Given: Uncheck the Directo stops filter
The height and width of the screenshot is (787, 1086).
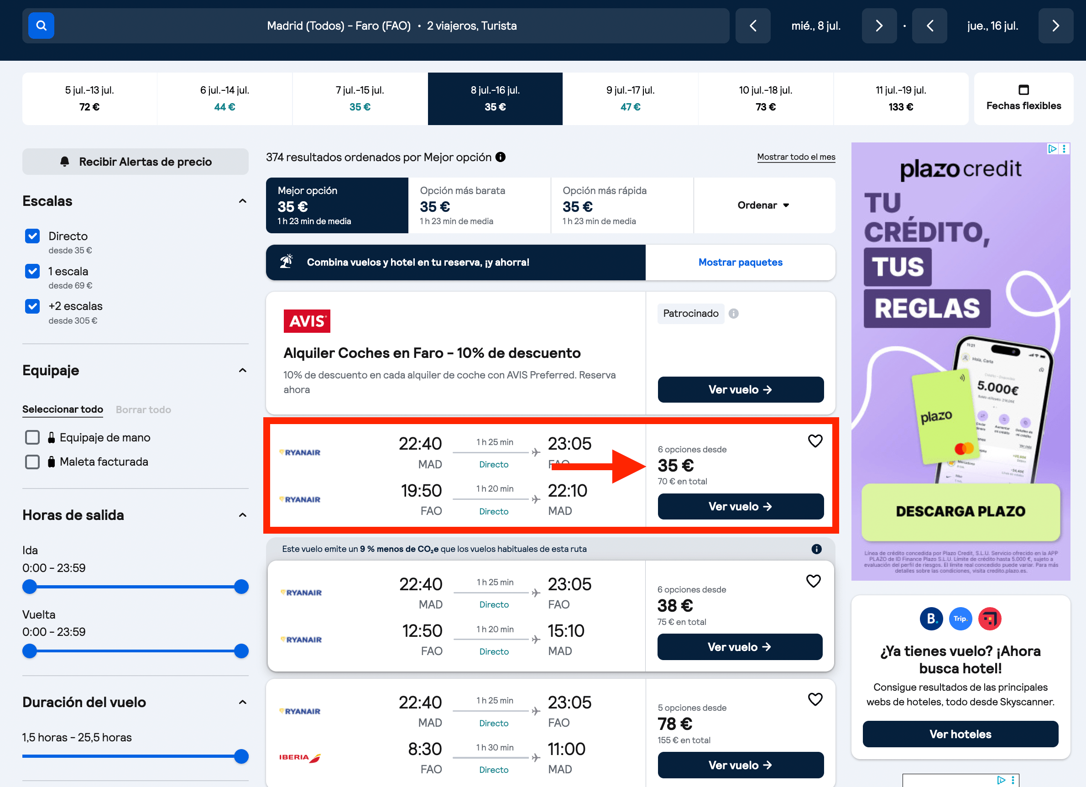Looking at the screenshot, I should tap(32, 236).
